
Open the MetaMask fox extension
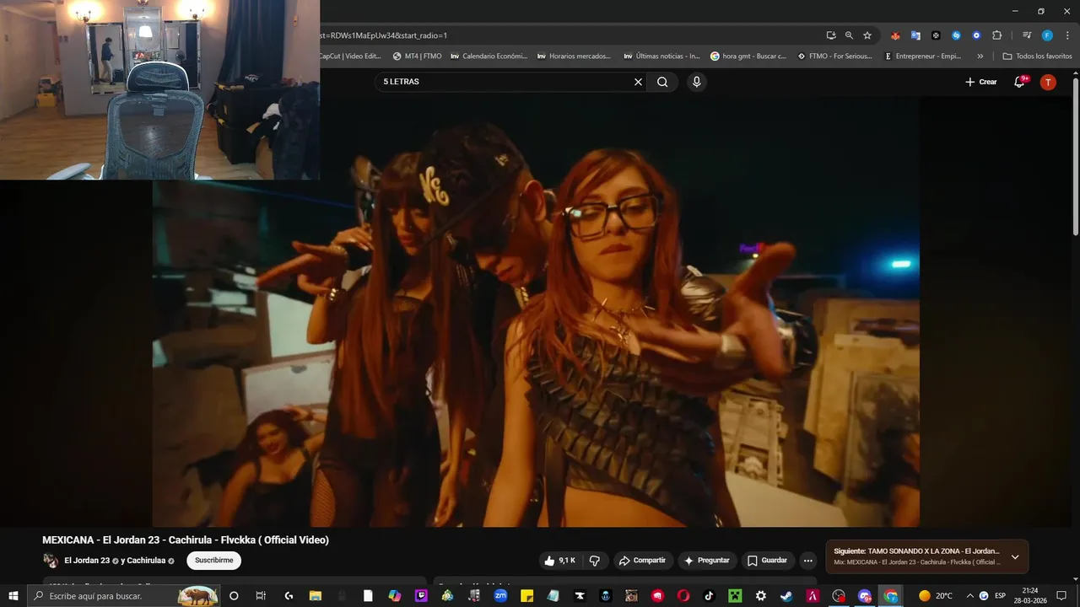coord(895,35)
